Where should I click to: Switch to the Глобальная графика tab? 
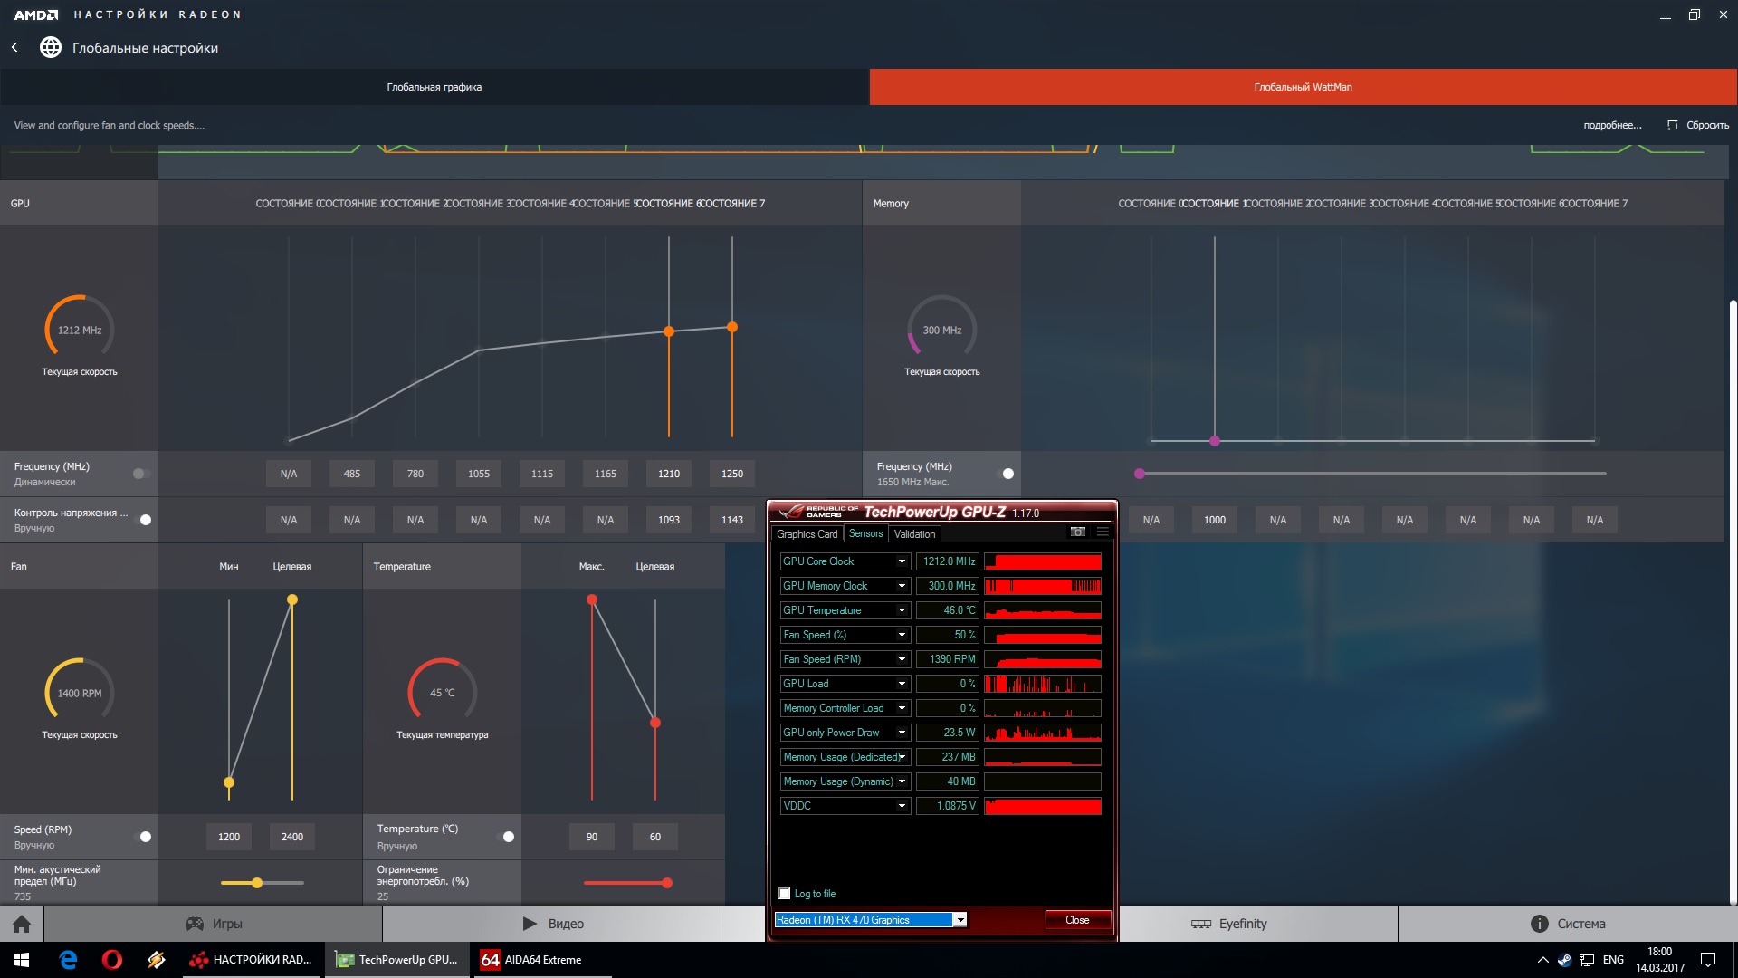click(x=434, y=87)
